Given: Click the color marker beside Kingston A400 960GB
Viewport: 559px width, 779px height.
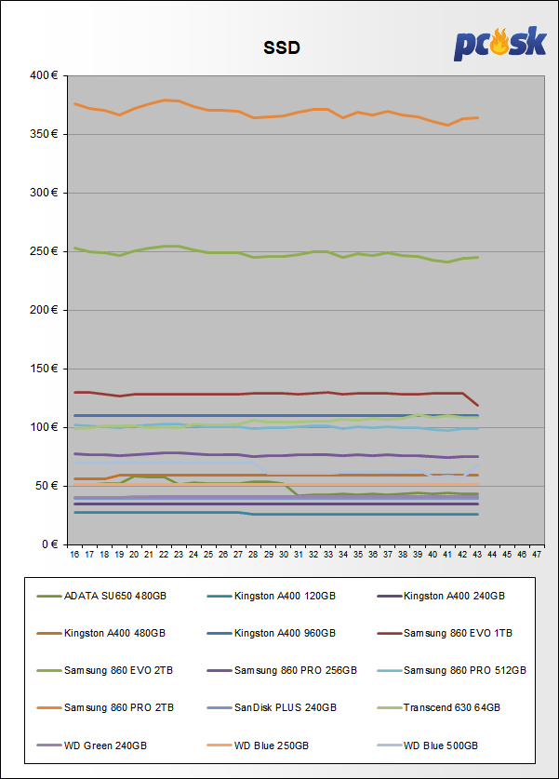Looking at the screenshot, I should click(219, 633).
